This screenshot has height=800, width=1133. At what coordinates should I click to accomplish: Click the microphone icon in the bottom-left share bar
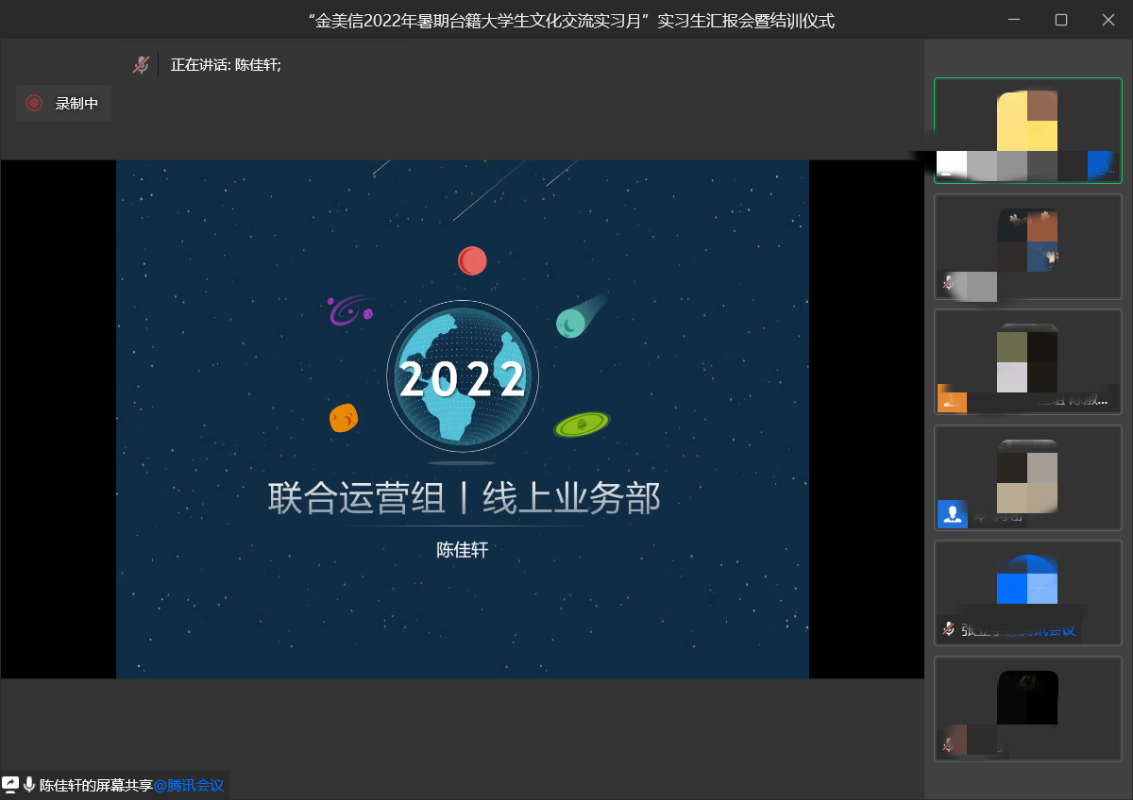tap(29, 785)
